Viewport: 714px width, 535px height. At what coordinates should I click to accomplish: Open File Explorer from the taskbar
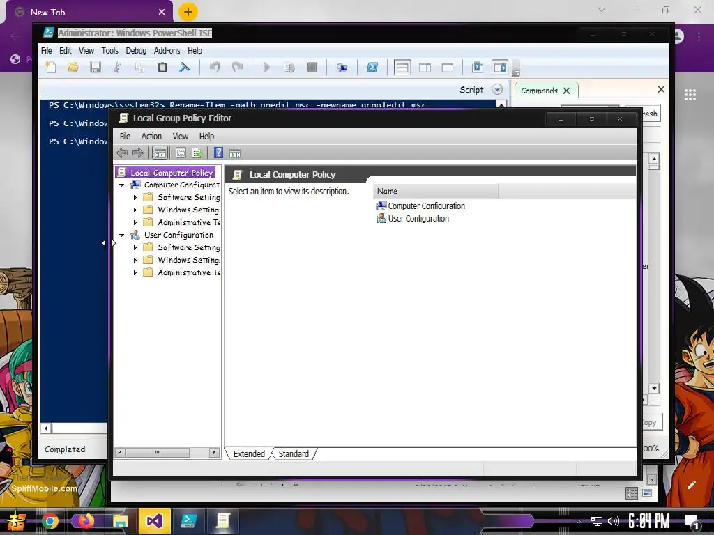click(x=120, y=521)
